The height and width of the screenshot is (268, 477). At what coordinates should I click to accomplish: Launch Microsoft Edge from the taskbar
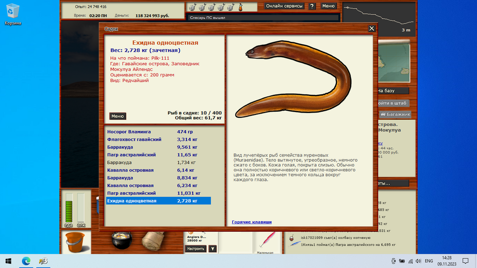[x=26, y=261]
